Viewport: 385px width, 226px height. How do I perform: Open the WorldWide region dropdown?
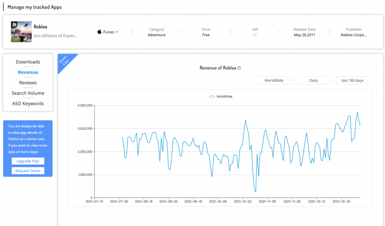275,80
